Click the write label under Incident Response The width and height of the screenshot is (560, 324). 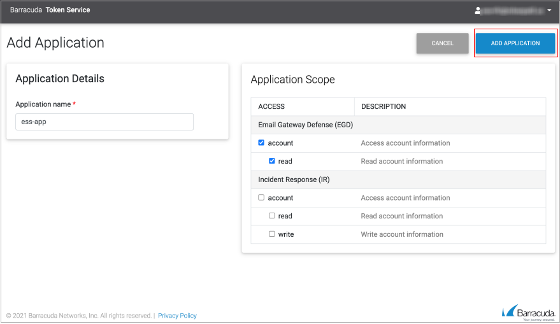point(286,234)
